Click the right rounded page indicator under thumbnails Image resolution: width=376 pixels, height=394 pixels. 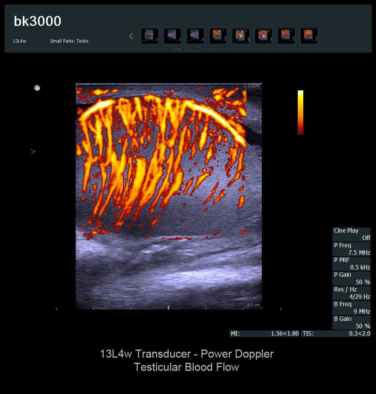pyautogui.click(x=199, y=49)
